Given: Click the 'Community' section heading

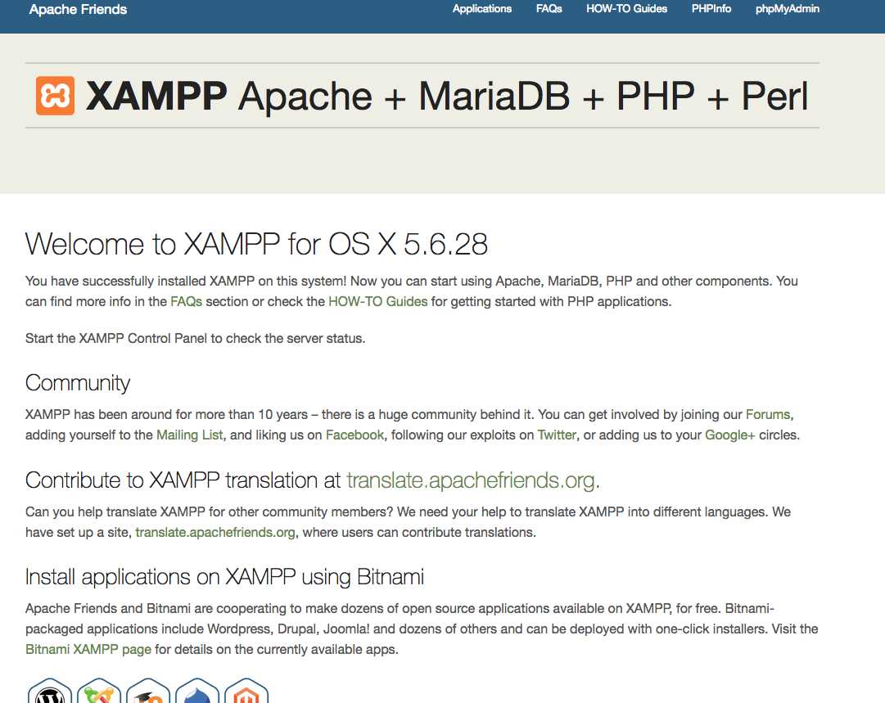Looking at the screenshot, I should pos(78,383).
